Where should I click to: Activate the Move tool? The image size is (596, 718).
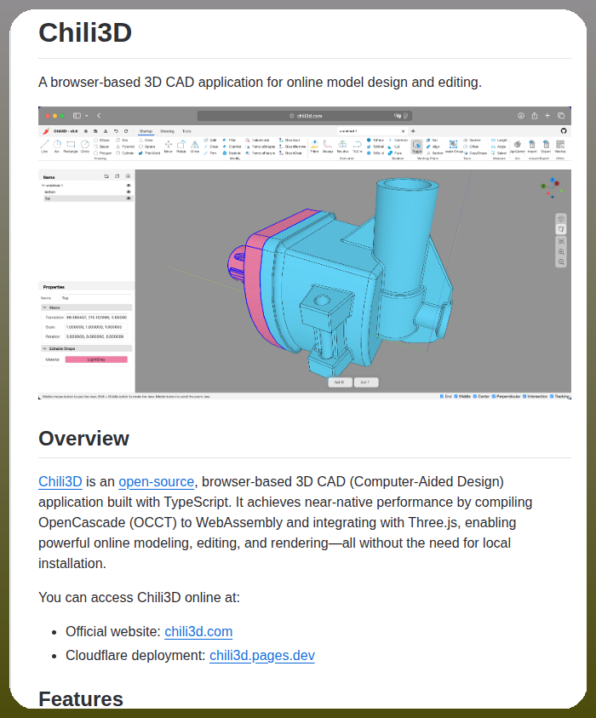pyautogui.click(x=168, y=146)
